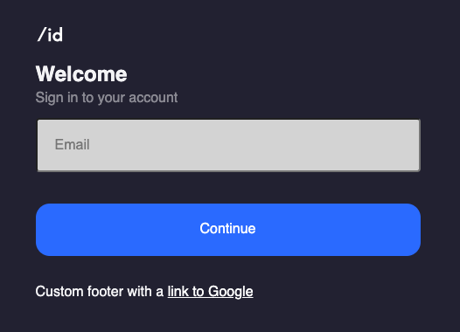Click the 'Custom footer with a' text
The image size is (460, 332).
click(100, 292)
